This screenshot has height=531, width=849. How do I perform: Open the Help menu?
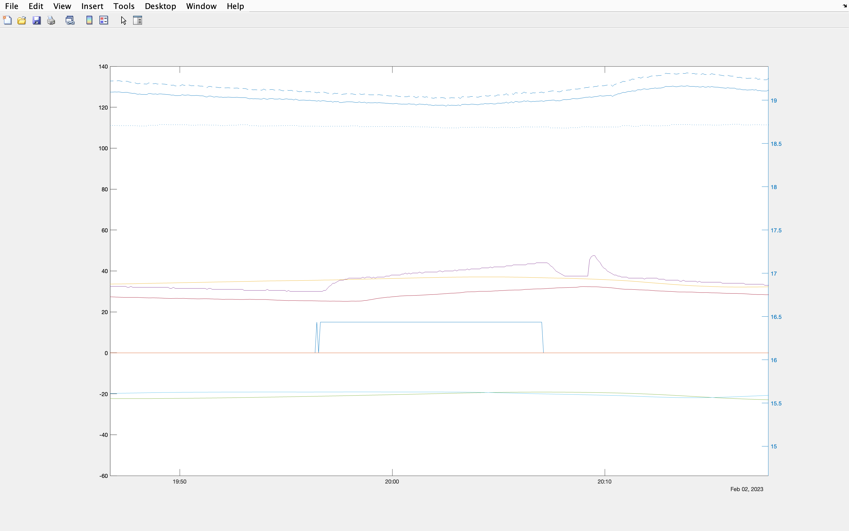point(235,6)
